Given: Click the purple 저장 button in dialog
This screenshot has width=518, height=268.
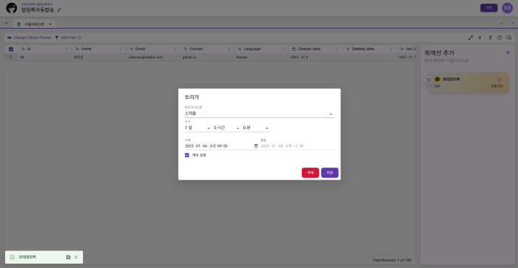Looking at the screenshot, I should (x=329, y=173).
